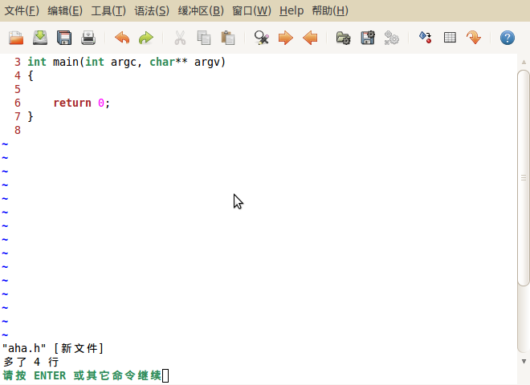
Task: Open the 窗口(W) menu
Action: click(252, 10)
